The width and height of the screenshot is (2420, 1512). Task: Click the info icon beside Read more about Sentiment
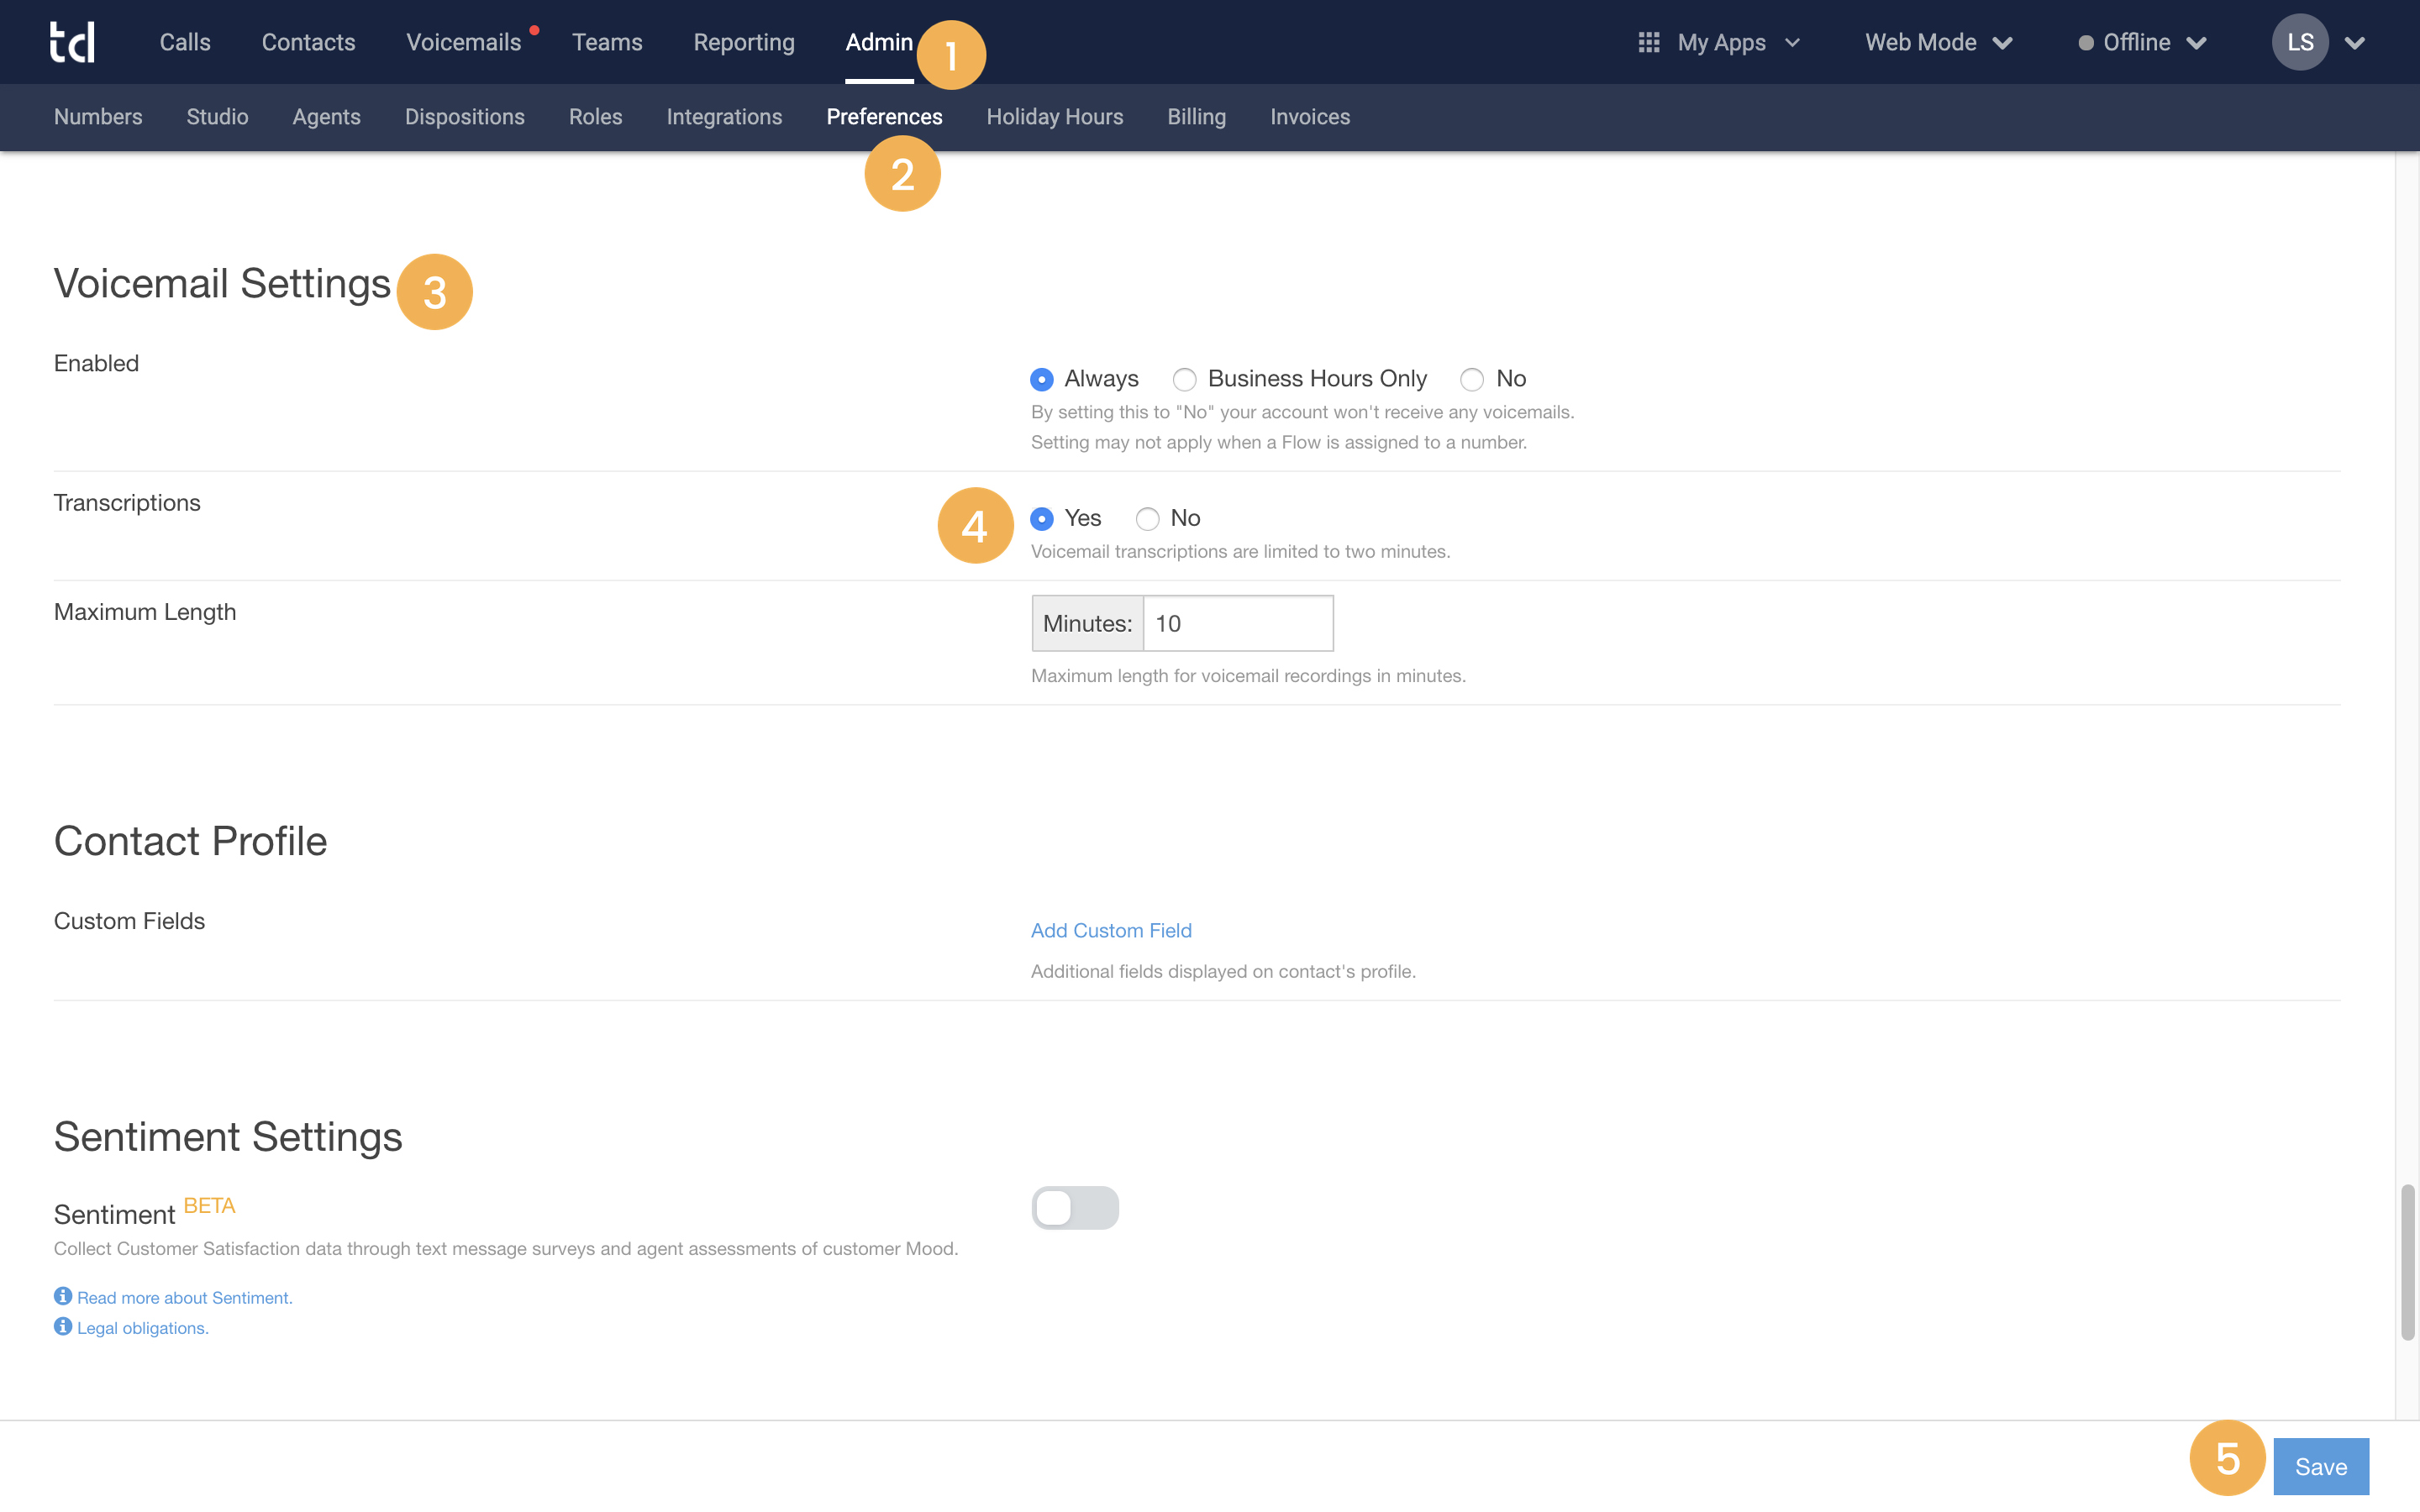(63, 1296)
